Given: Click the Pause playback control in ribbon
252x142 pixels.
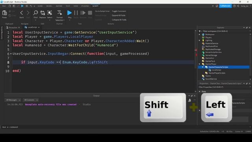Looking at the screenshot, I should 76,13.
